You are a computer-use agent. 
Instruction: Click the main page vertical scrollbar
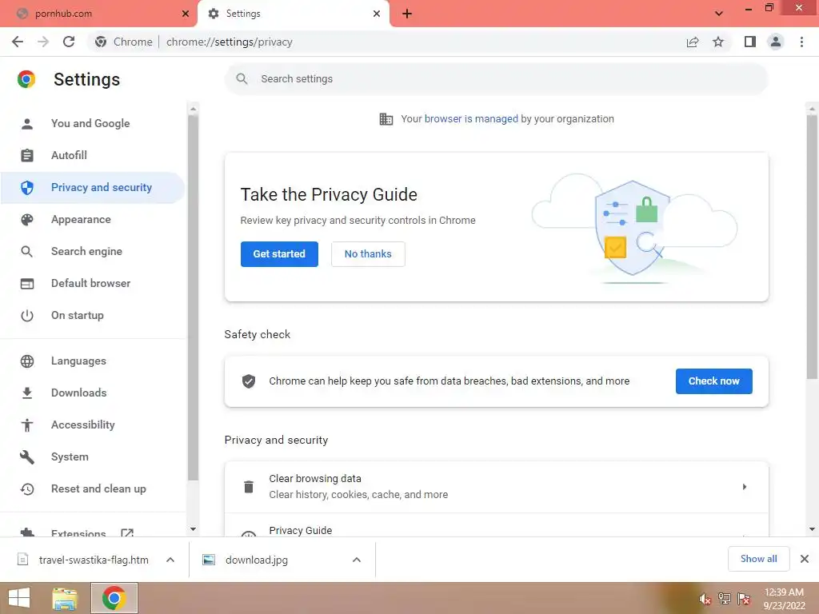812,246
